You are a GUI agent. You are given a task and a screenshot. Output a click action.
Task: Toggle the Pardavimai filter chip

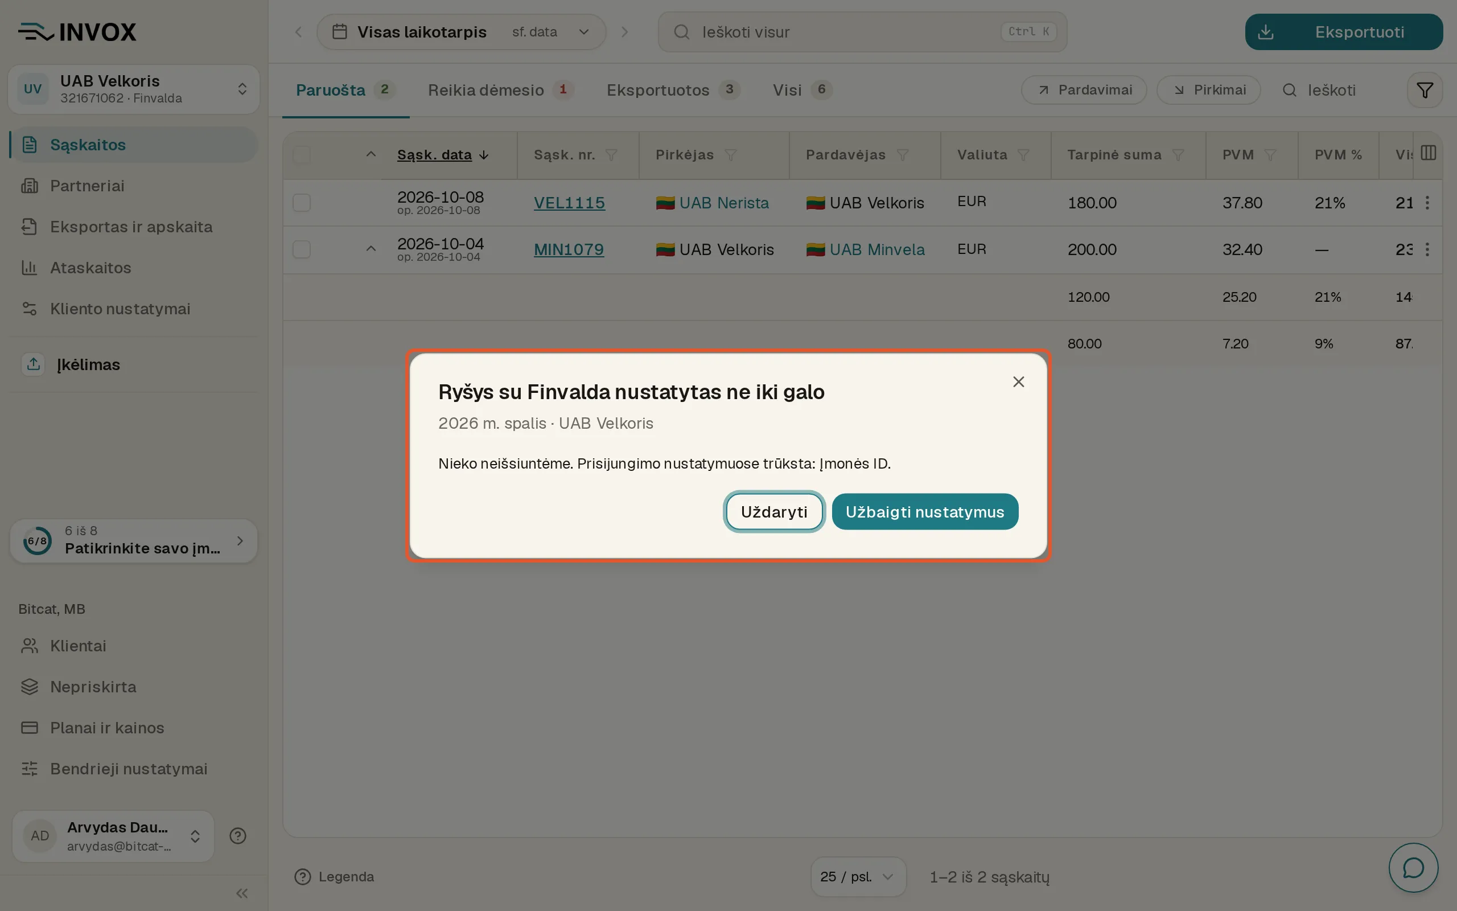(1084, 91)
